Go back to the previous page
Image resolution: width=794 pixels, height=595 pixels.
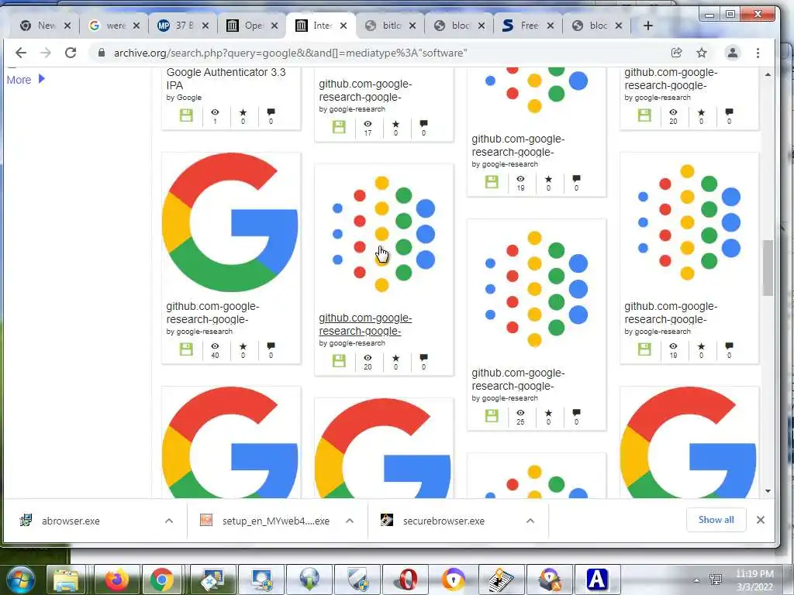[21, 53]
